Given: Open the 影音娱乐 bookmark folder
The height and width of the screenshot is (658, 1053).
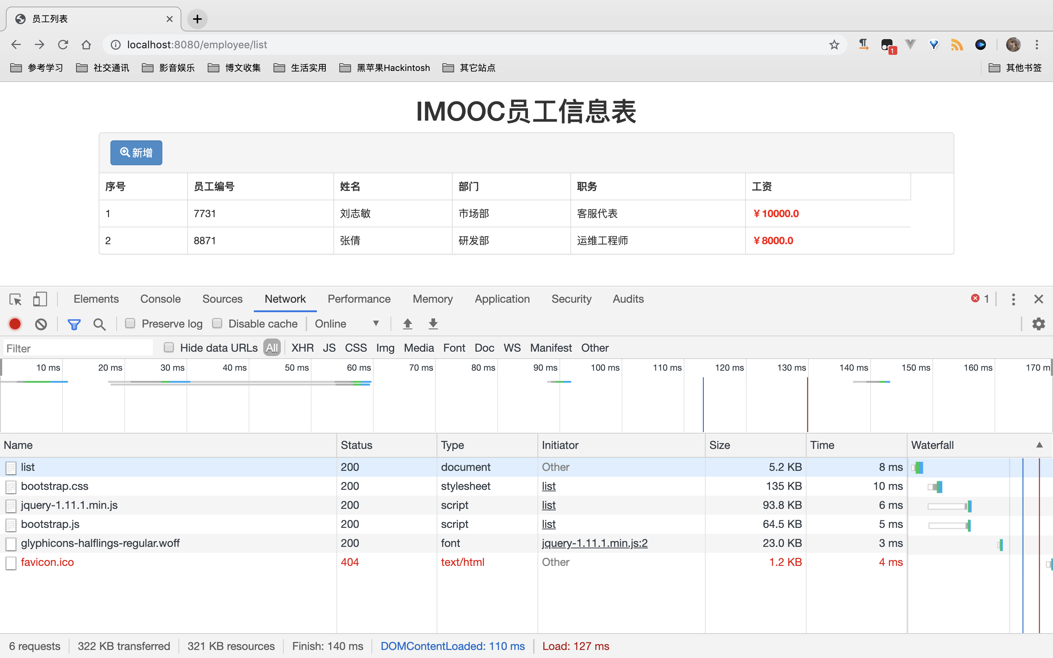Looking at the screenshot, I should (169, 68).
